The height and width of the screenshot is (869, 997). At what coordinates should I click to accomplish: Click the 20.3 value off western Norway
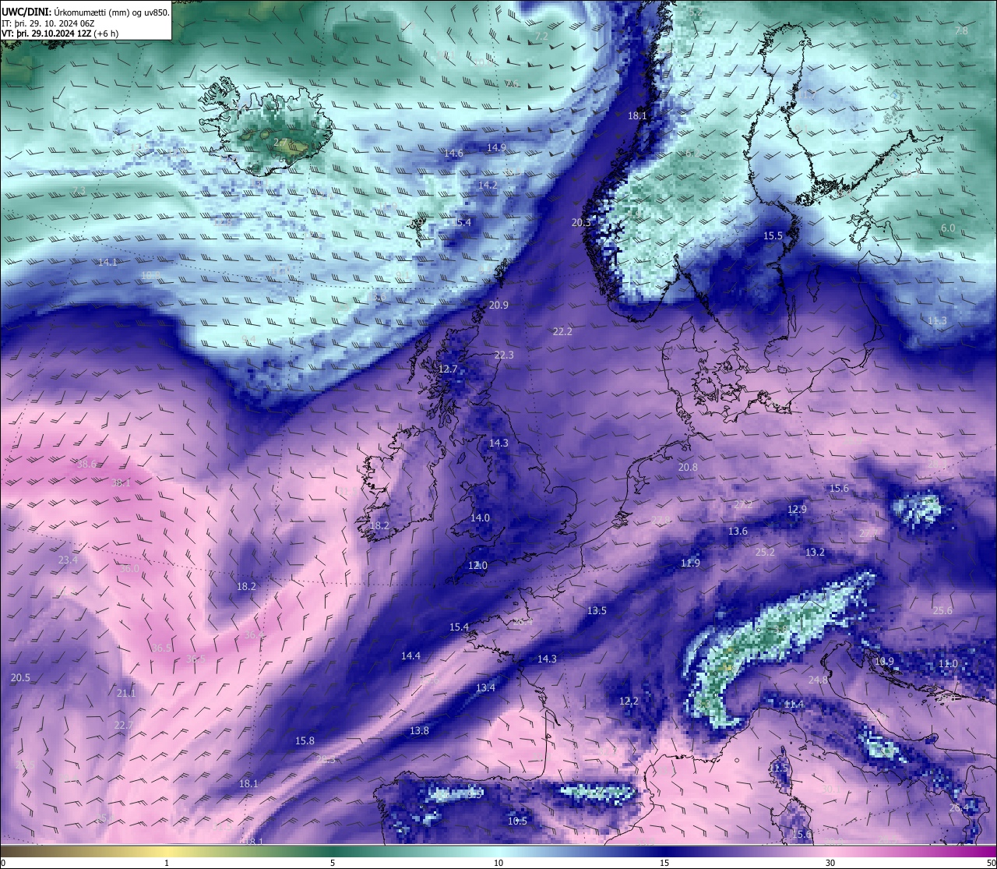point(581,222)
